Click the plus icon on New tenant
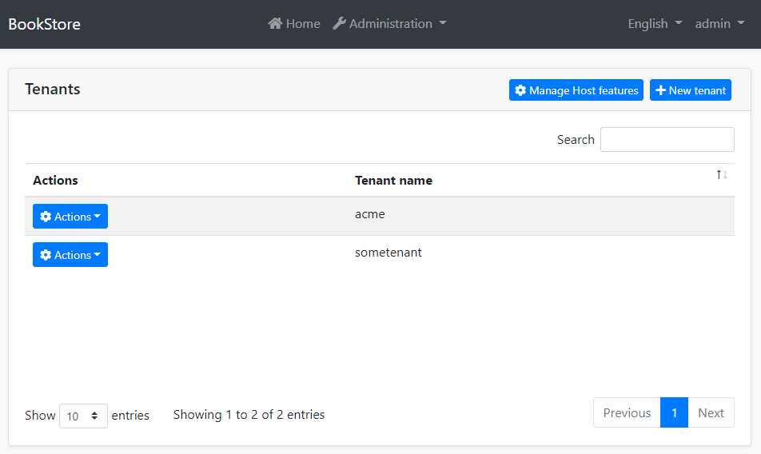 coord(660,90)
